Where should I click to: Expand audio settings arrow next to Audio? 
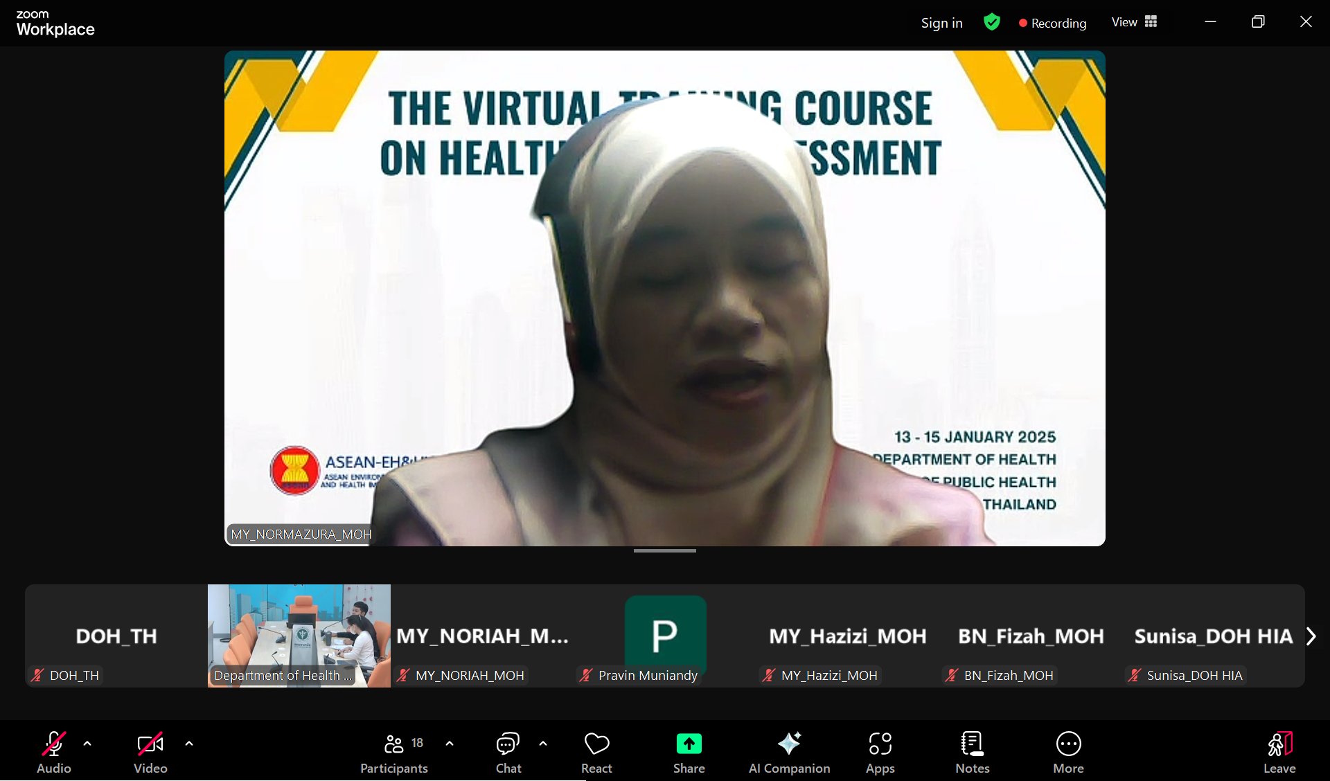click(x=87, y=744)
